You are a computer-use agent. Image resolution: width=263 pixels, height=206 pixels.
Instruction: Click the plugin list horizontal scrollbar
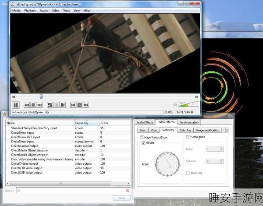click(60, 183)
